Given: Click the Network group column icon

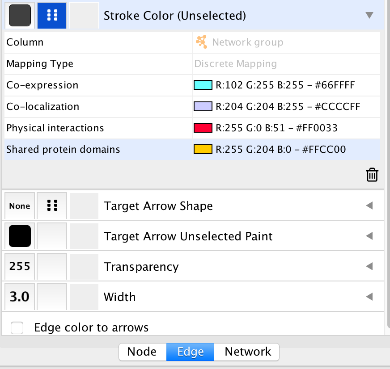Looking at the screenshot, I should pyautogui.click(x=202, y=42).
